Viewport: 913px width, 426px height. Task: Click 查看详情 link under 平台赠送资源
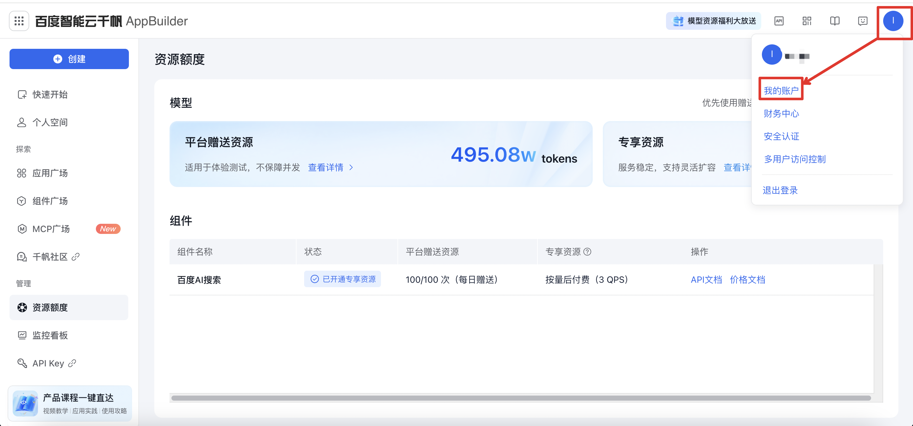325,167
